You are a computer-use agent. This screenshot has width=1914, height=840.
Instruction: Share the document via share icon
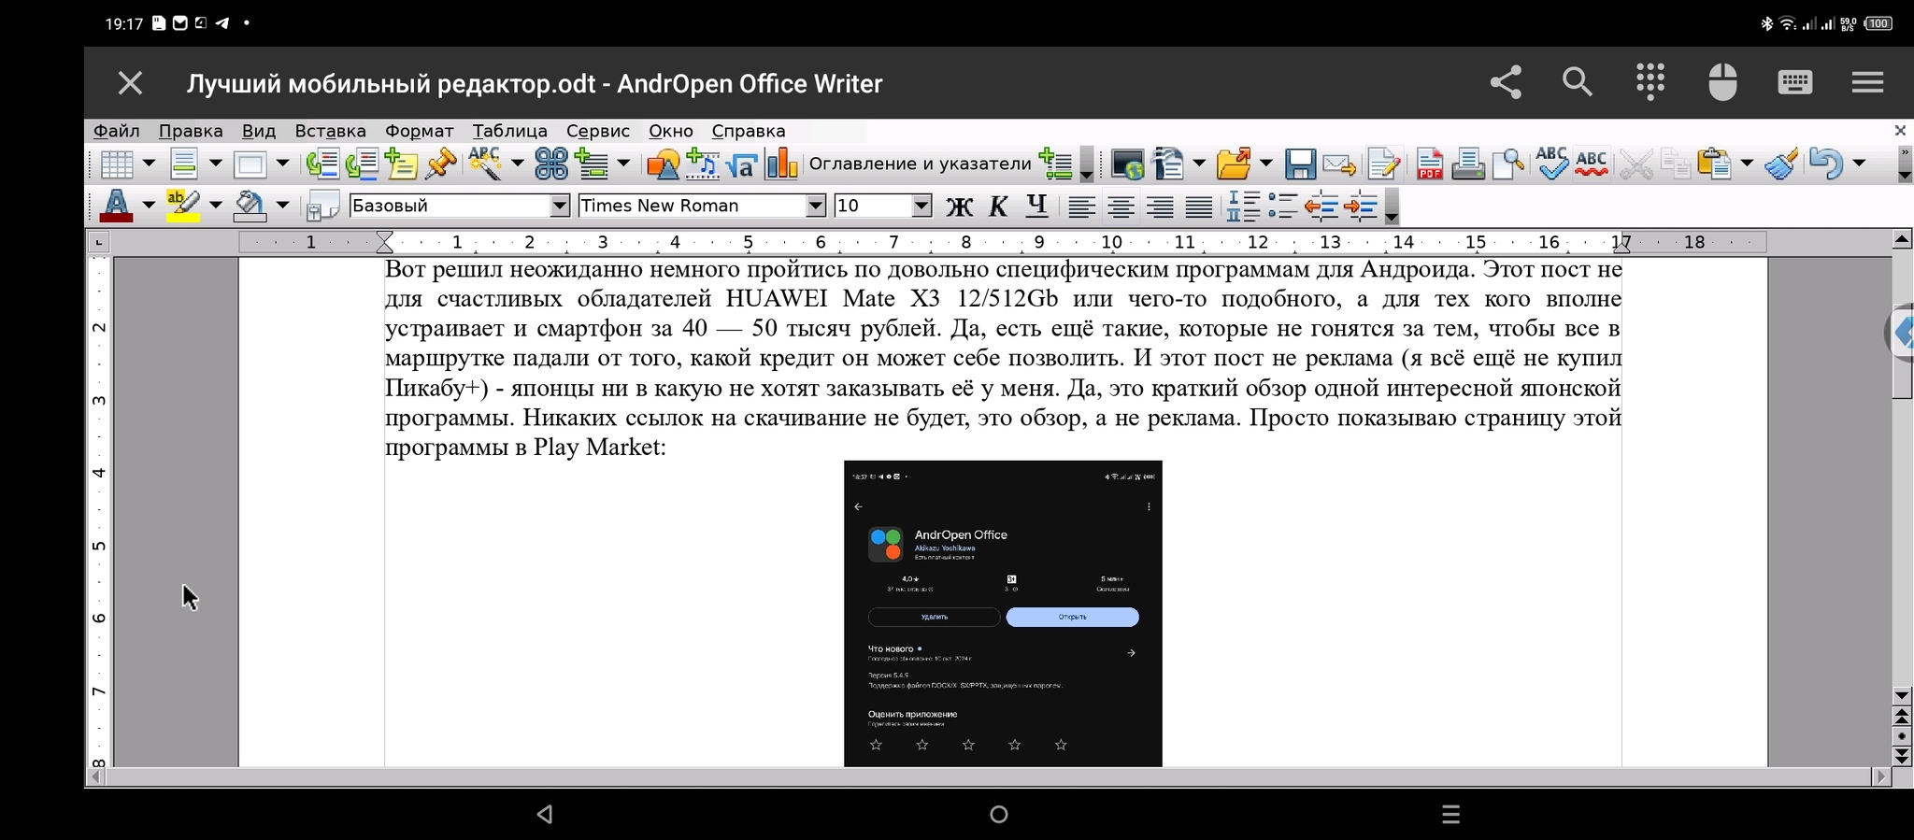point(1506,82)
